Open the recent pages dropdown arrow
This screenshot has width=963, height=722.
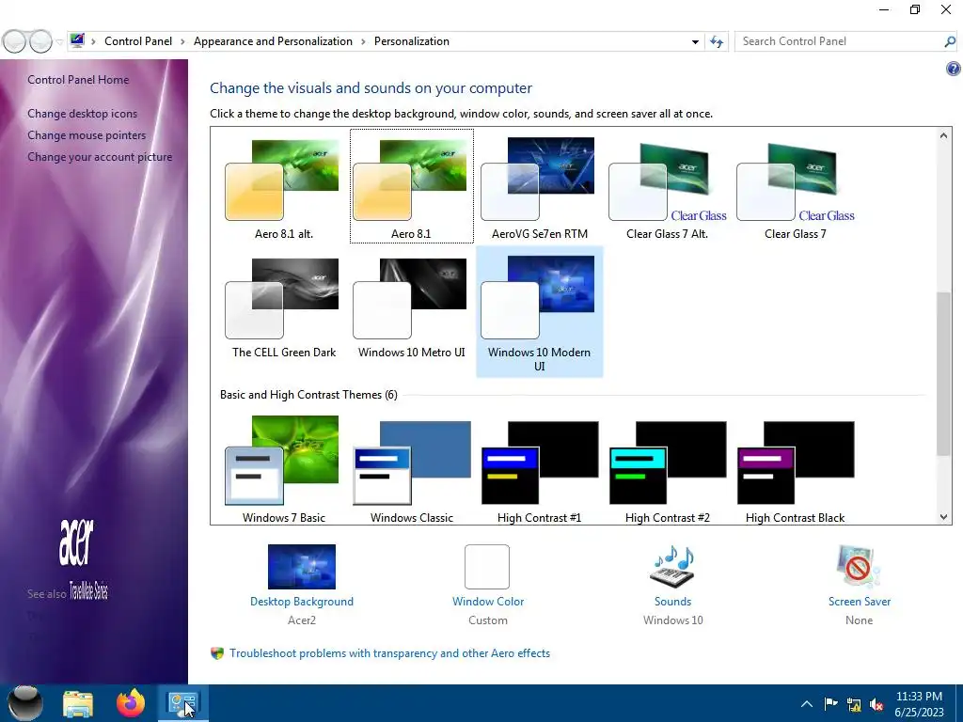[59, 41]
